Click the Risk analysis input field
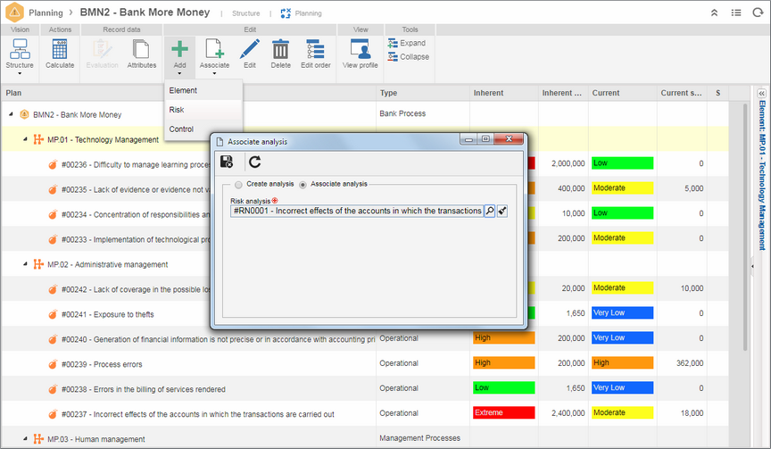The image size is (771, 449). tap(357, 211)
